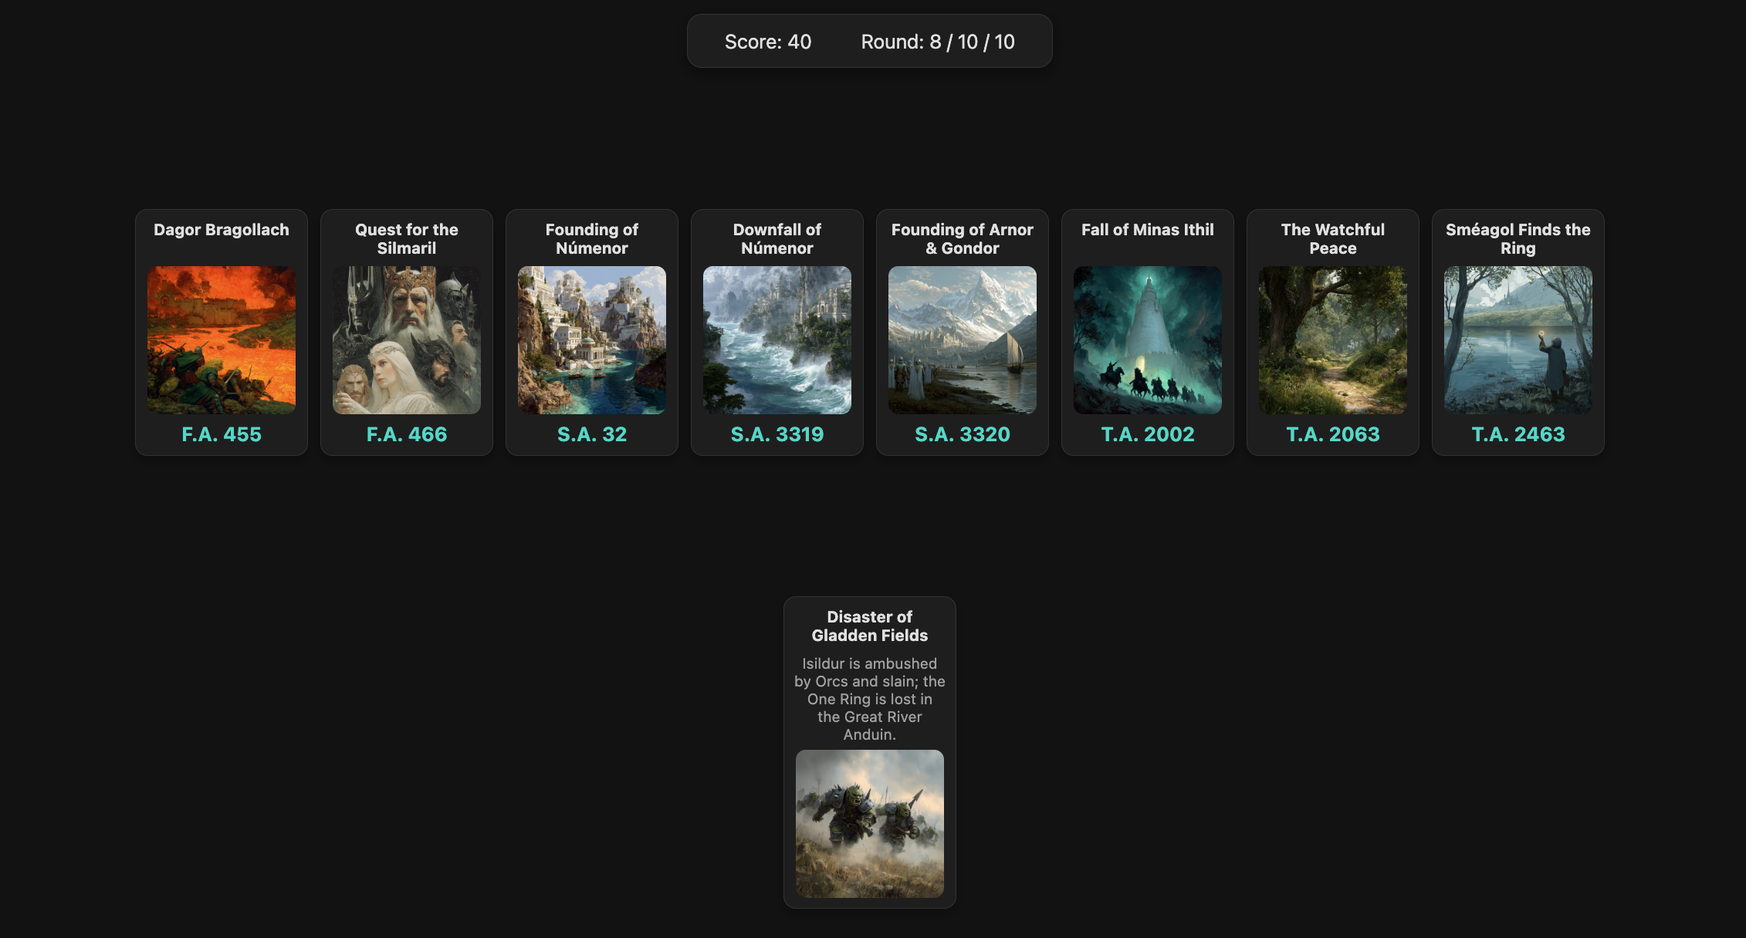Click the T.A. 2002 date label
Viewport: 1746px width, 938px height.
pos(1148,434)
